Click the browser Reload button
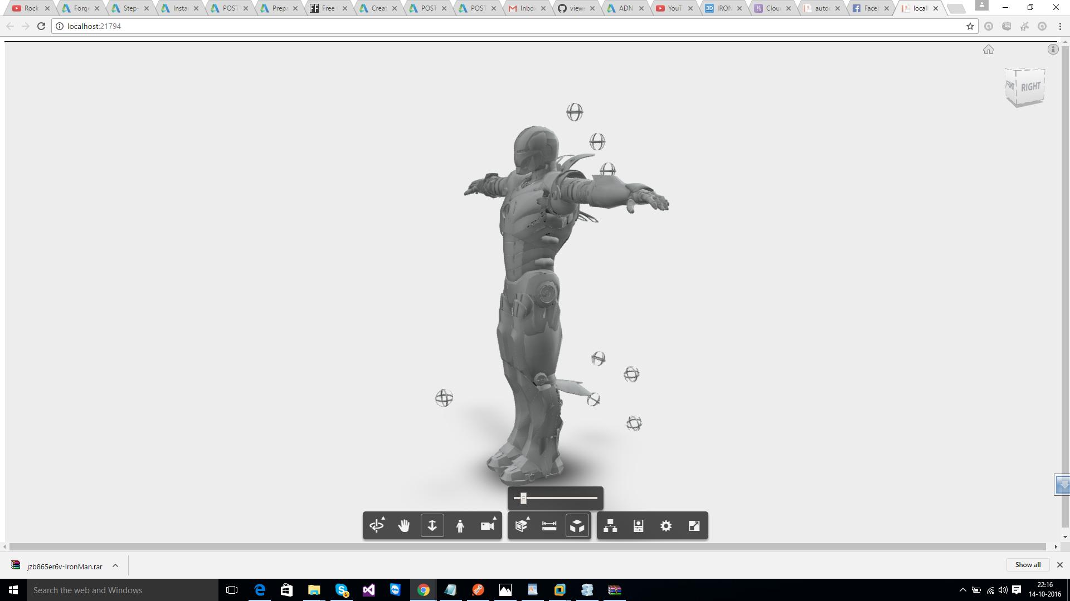This screenshot has height=601, width=1070. click(x=41, y=26)
